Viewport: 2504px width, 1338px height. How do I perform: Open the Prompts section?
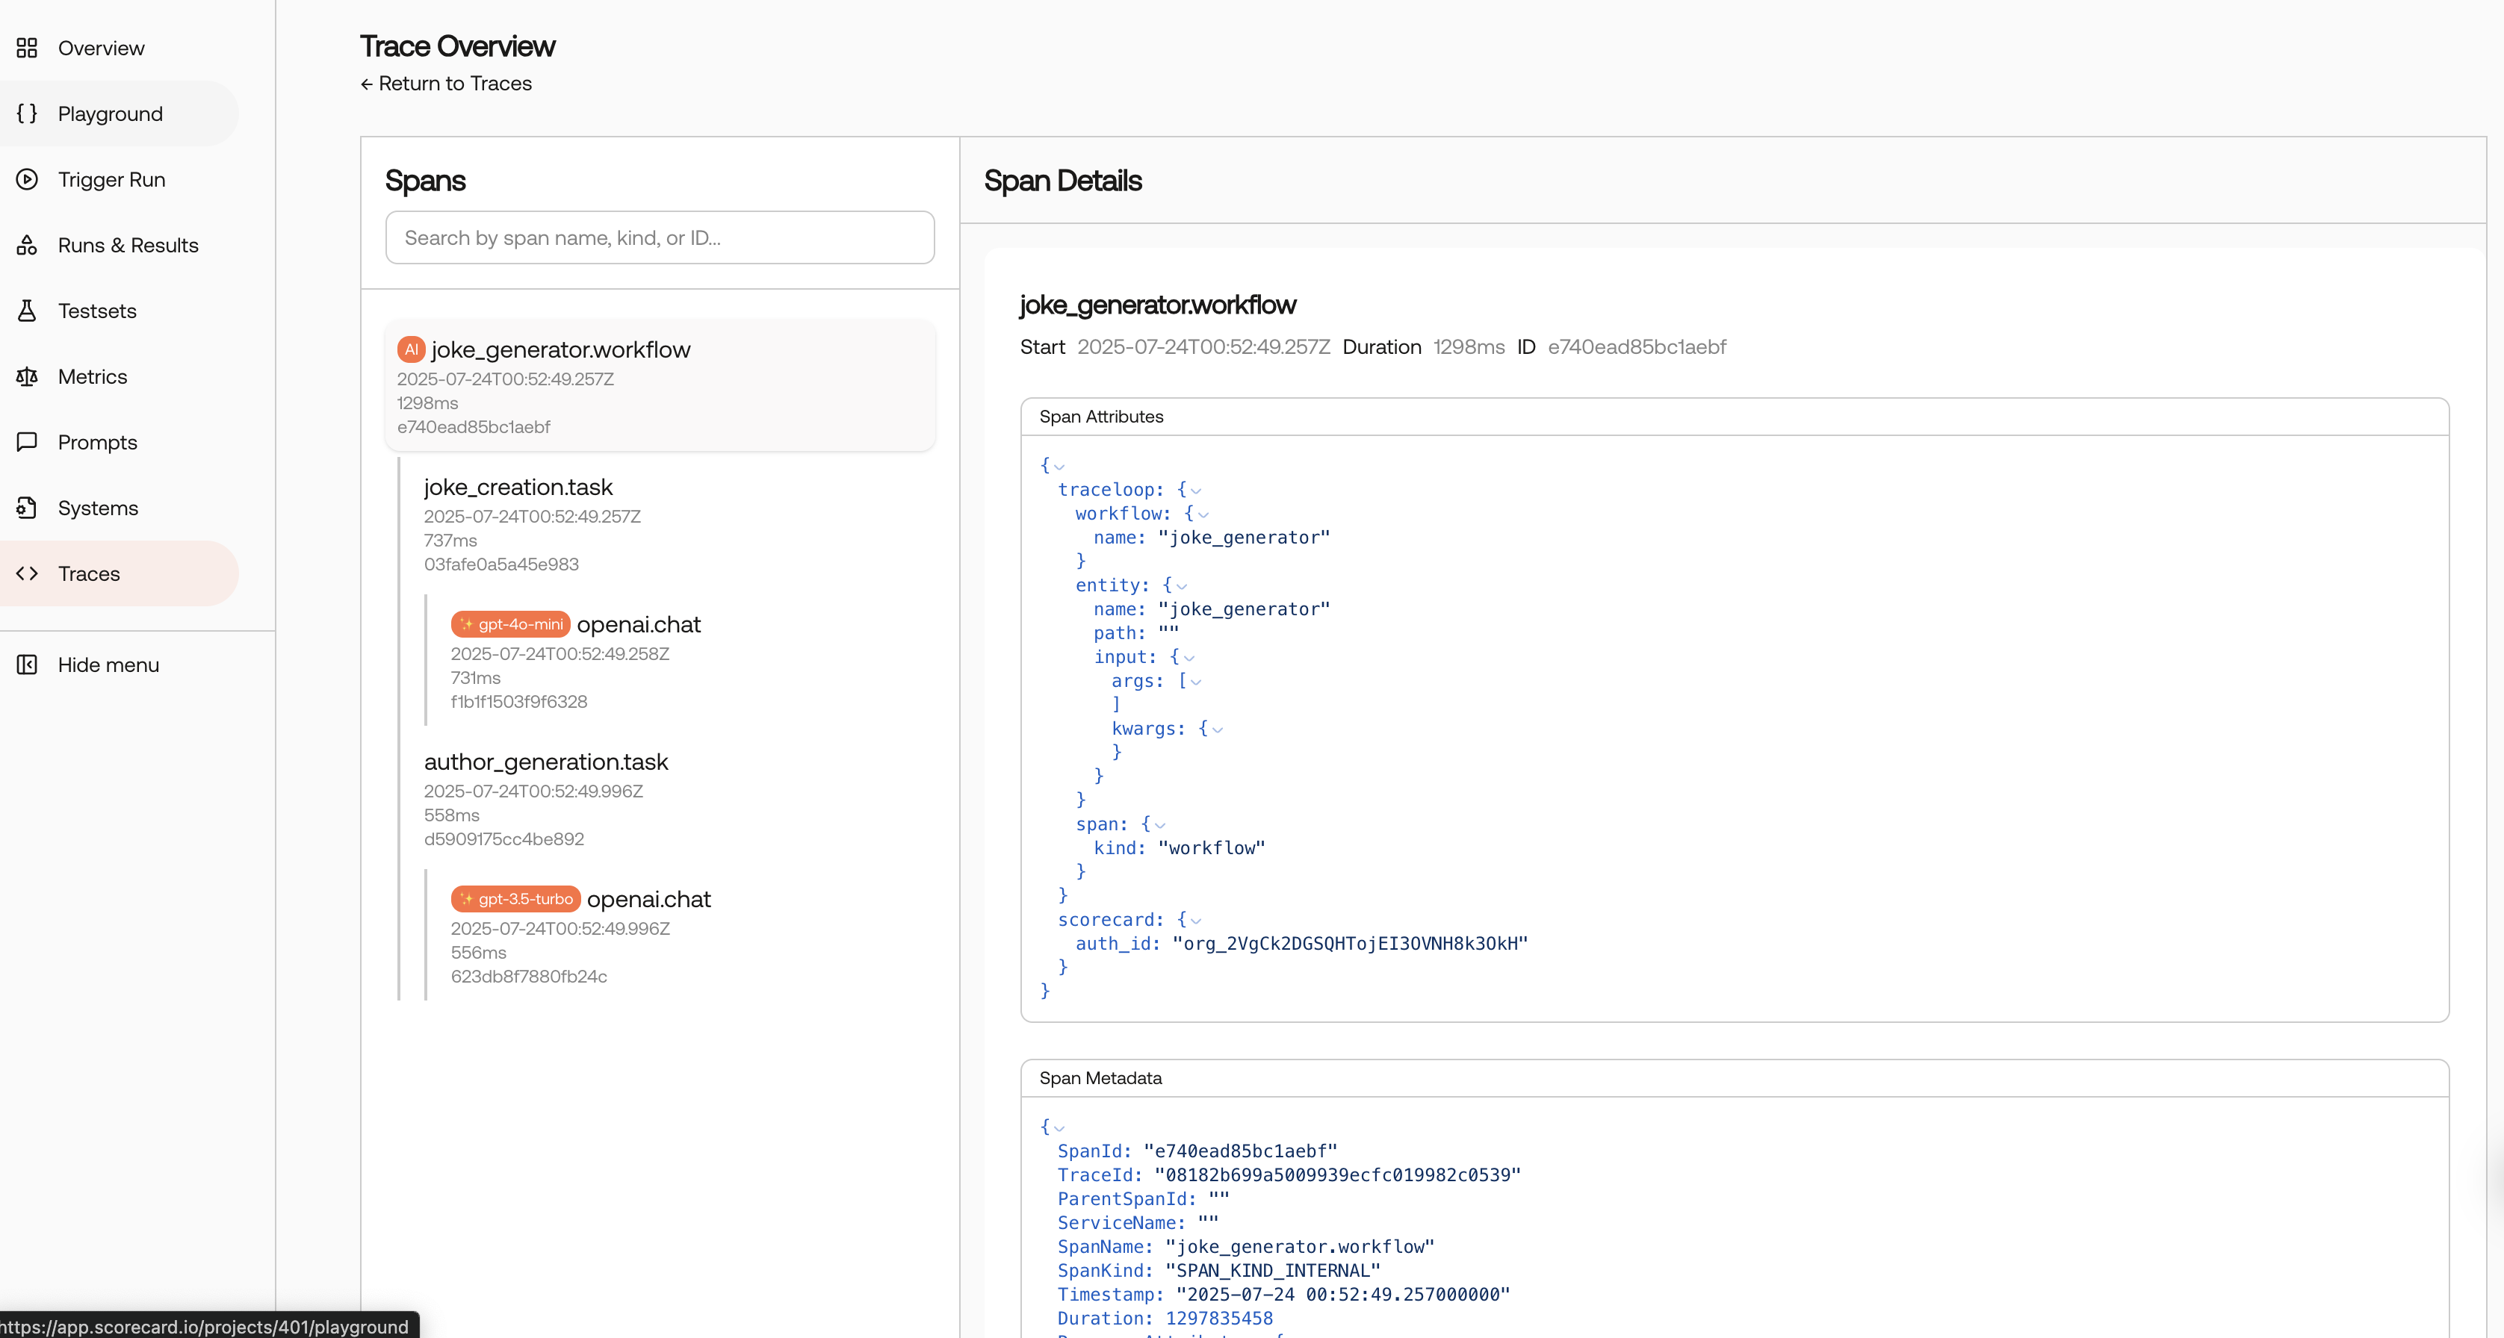[119, 442]
